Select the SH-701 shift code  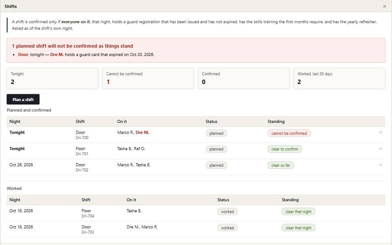(x=82, y=154)
